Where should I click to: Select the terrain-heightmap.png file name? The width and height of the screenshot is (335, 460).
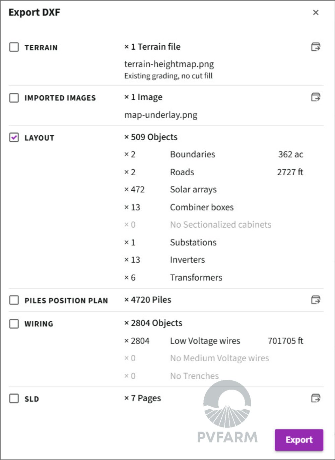coord(170,64)
